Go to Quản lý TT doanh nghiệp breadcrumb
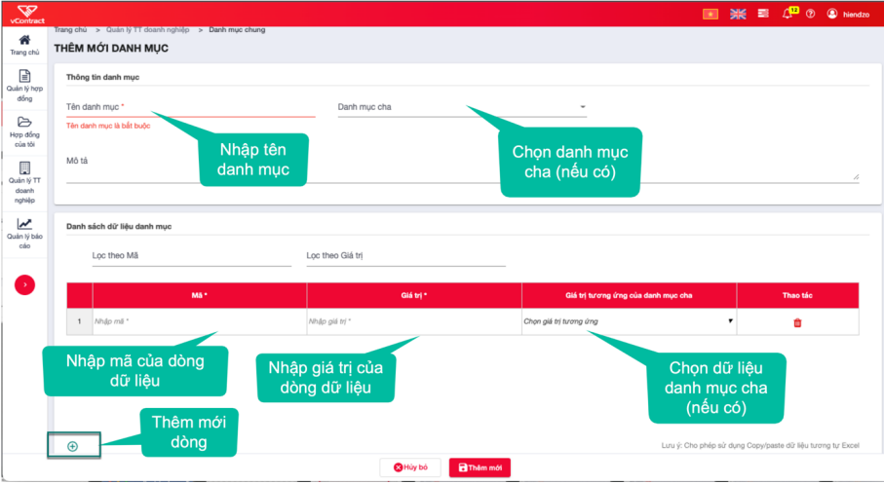 pos(148,29)
